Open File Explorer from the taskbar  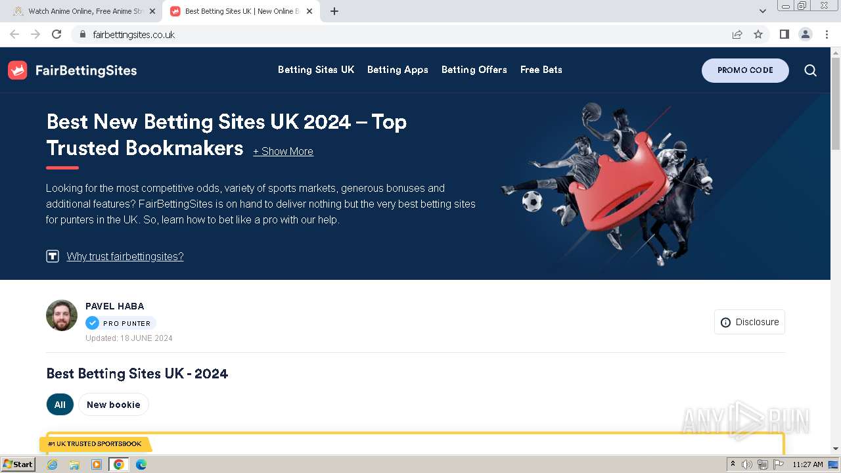[x=74, y=464]
